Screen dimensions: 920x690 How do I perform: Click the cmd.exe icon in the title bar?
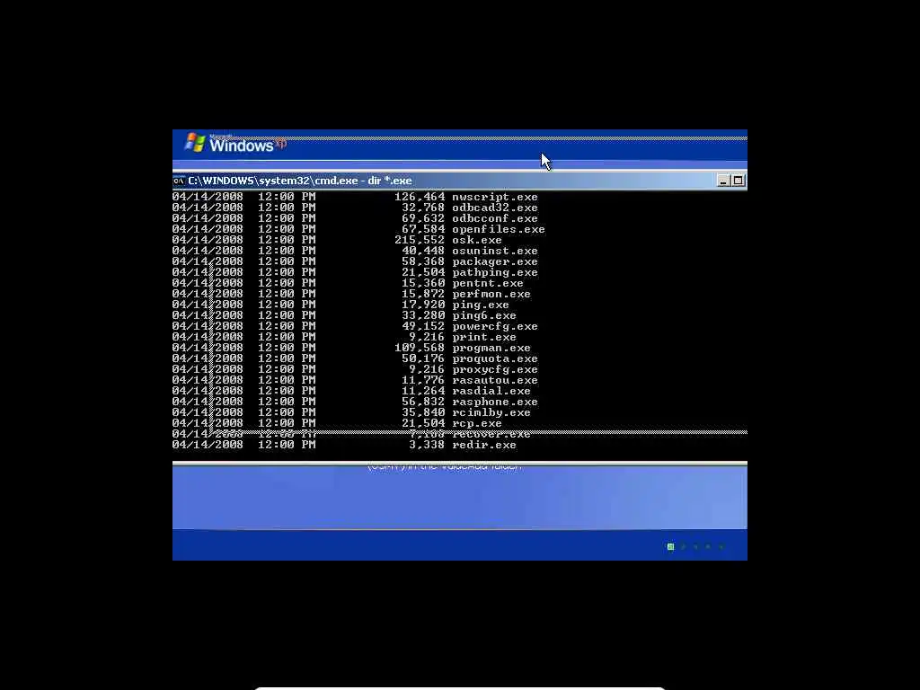click(x=179, y=181)
